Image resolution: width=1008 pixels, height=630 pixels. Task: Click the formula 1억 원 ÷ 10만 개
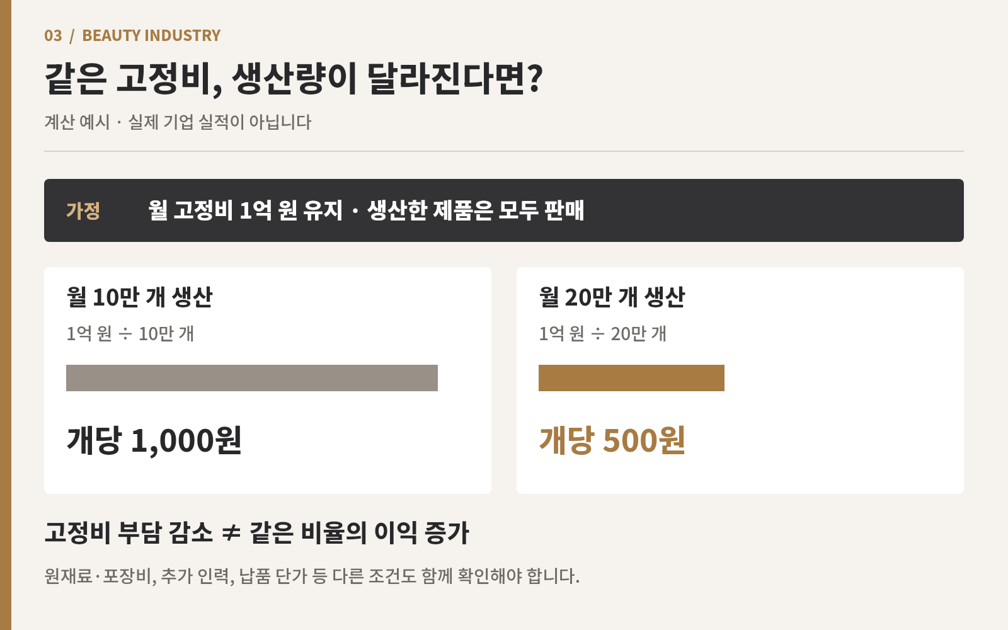point(130,333)
